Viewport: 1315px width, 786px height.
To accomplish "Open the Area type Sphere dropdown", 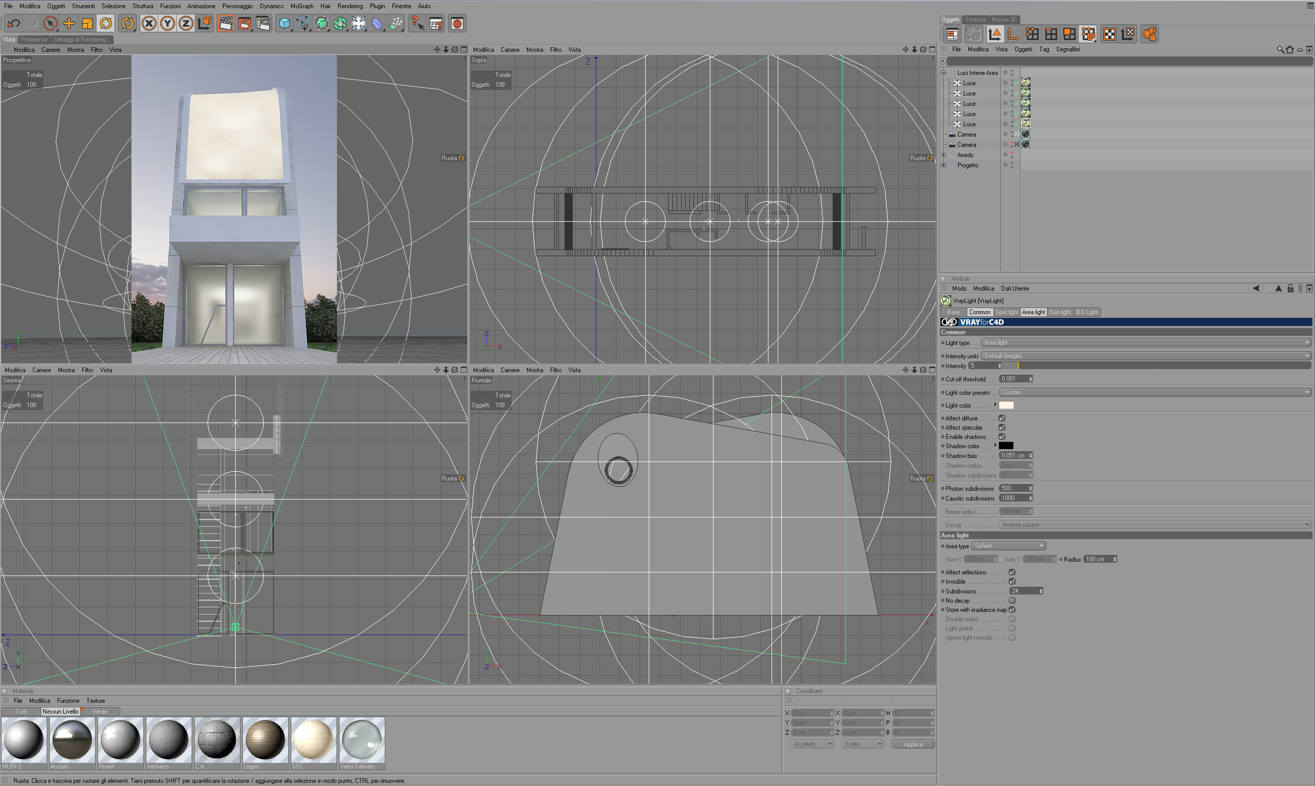I will [x=1008, y=546].
